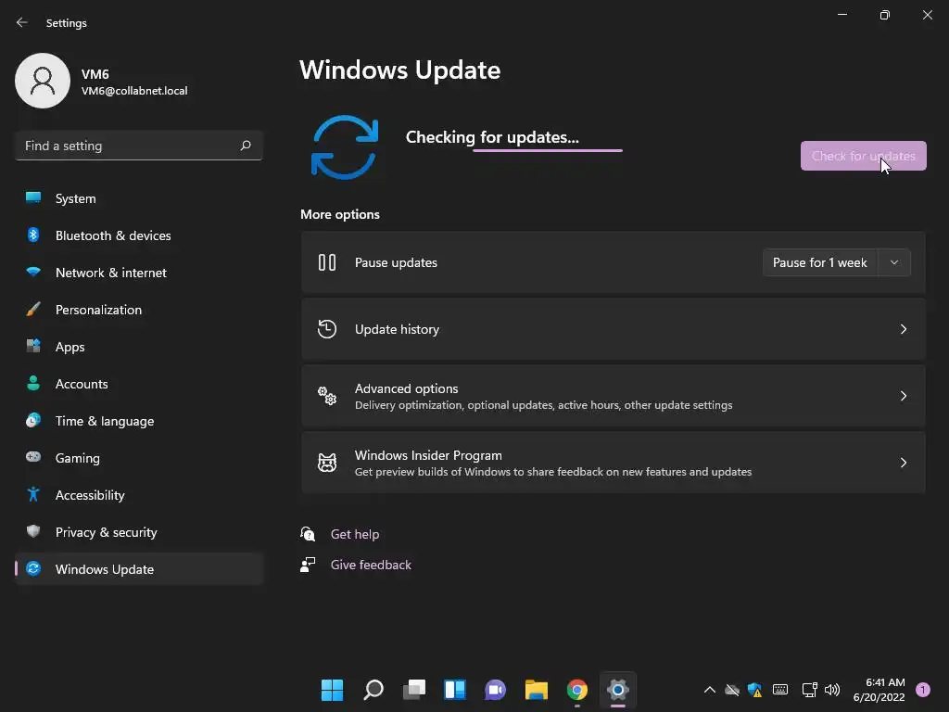This screenshot has width=949, height=712.
Task: Click the System monitor icon in sidebar
Action: (33, 198)
